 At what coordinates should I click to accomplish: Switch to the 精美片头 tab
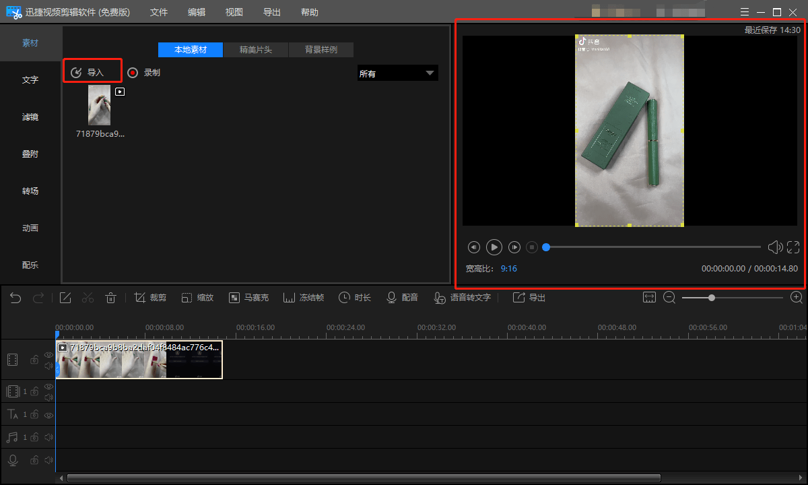(x=255, y=50)
